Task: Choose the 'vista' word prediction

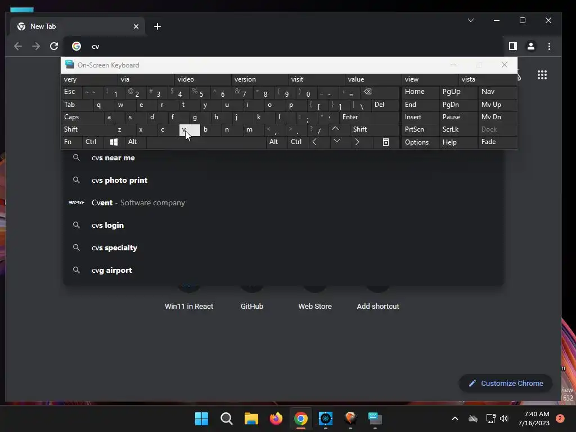Action: click(x=487, y=79)
